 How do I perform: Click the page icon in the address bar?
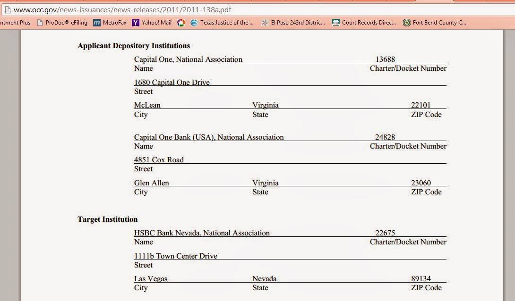click(x=7, y=10)
